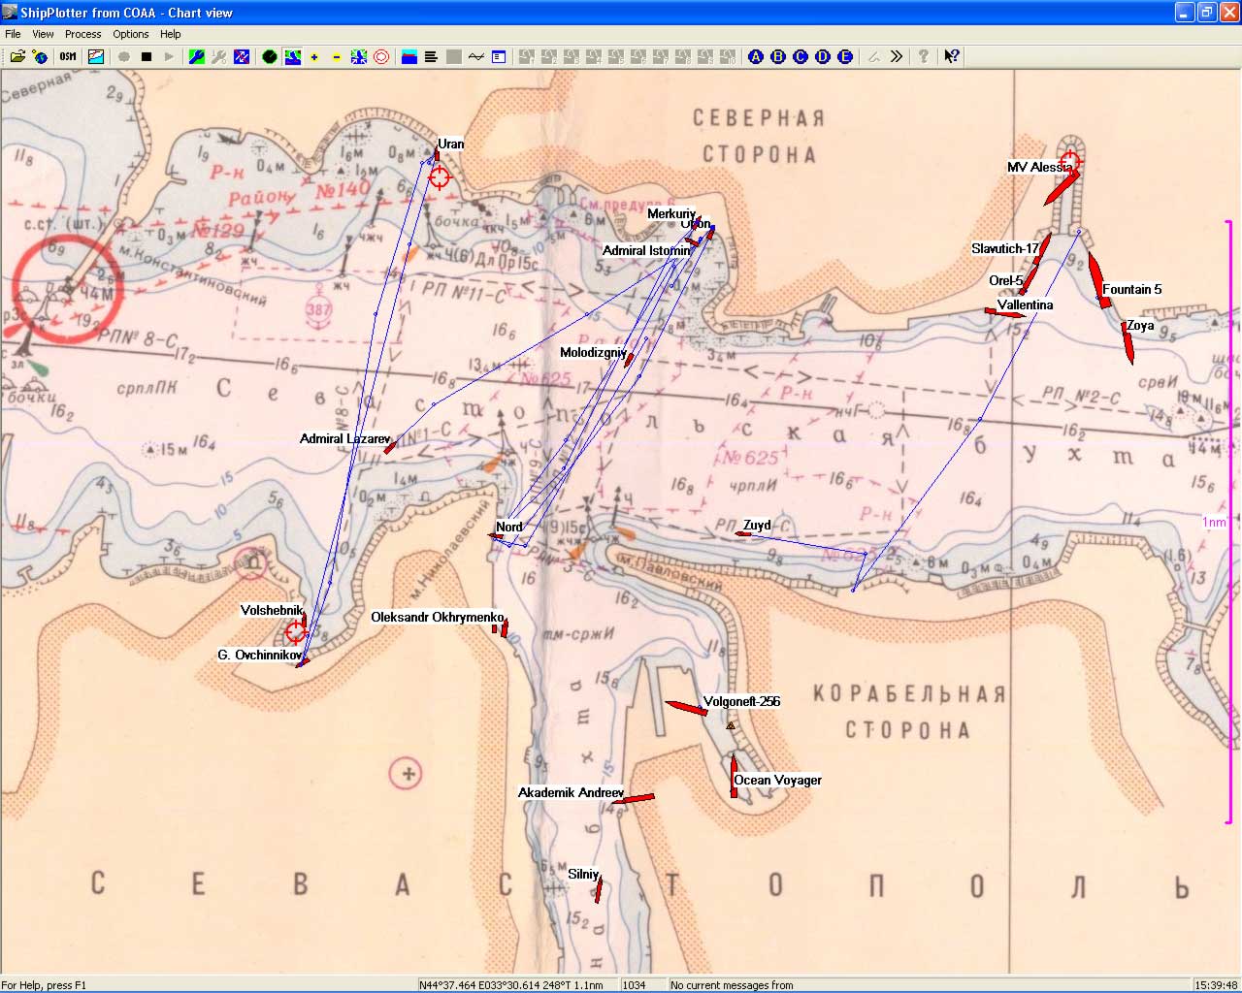Open the wrench settings icon on green
This screenshot has width=1242, height=993.
click(197, 57)
